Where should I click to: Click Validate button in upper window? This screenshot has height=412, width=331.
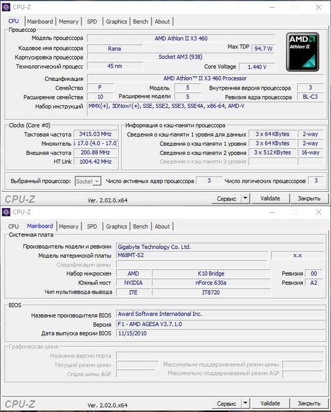270,199
